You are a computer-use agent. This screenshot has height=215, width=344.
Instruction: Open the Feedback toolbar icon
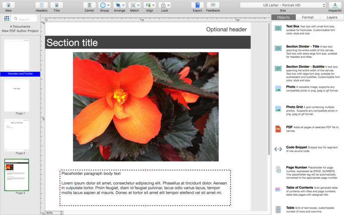point(213,5)
